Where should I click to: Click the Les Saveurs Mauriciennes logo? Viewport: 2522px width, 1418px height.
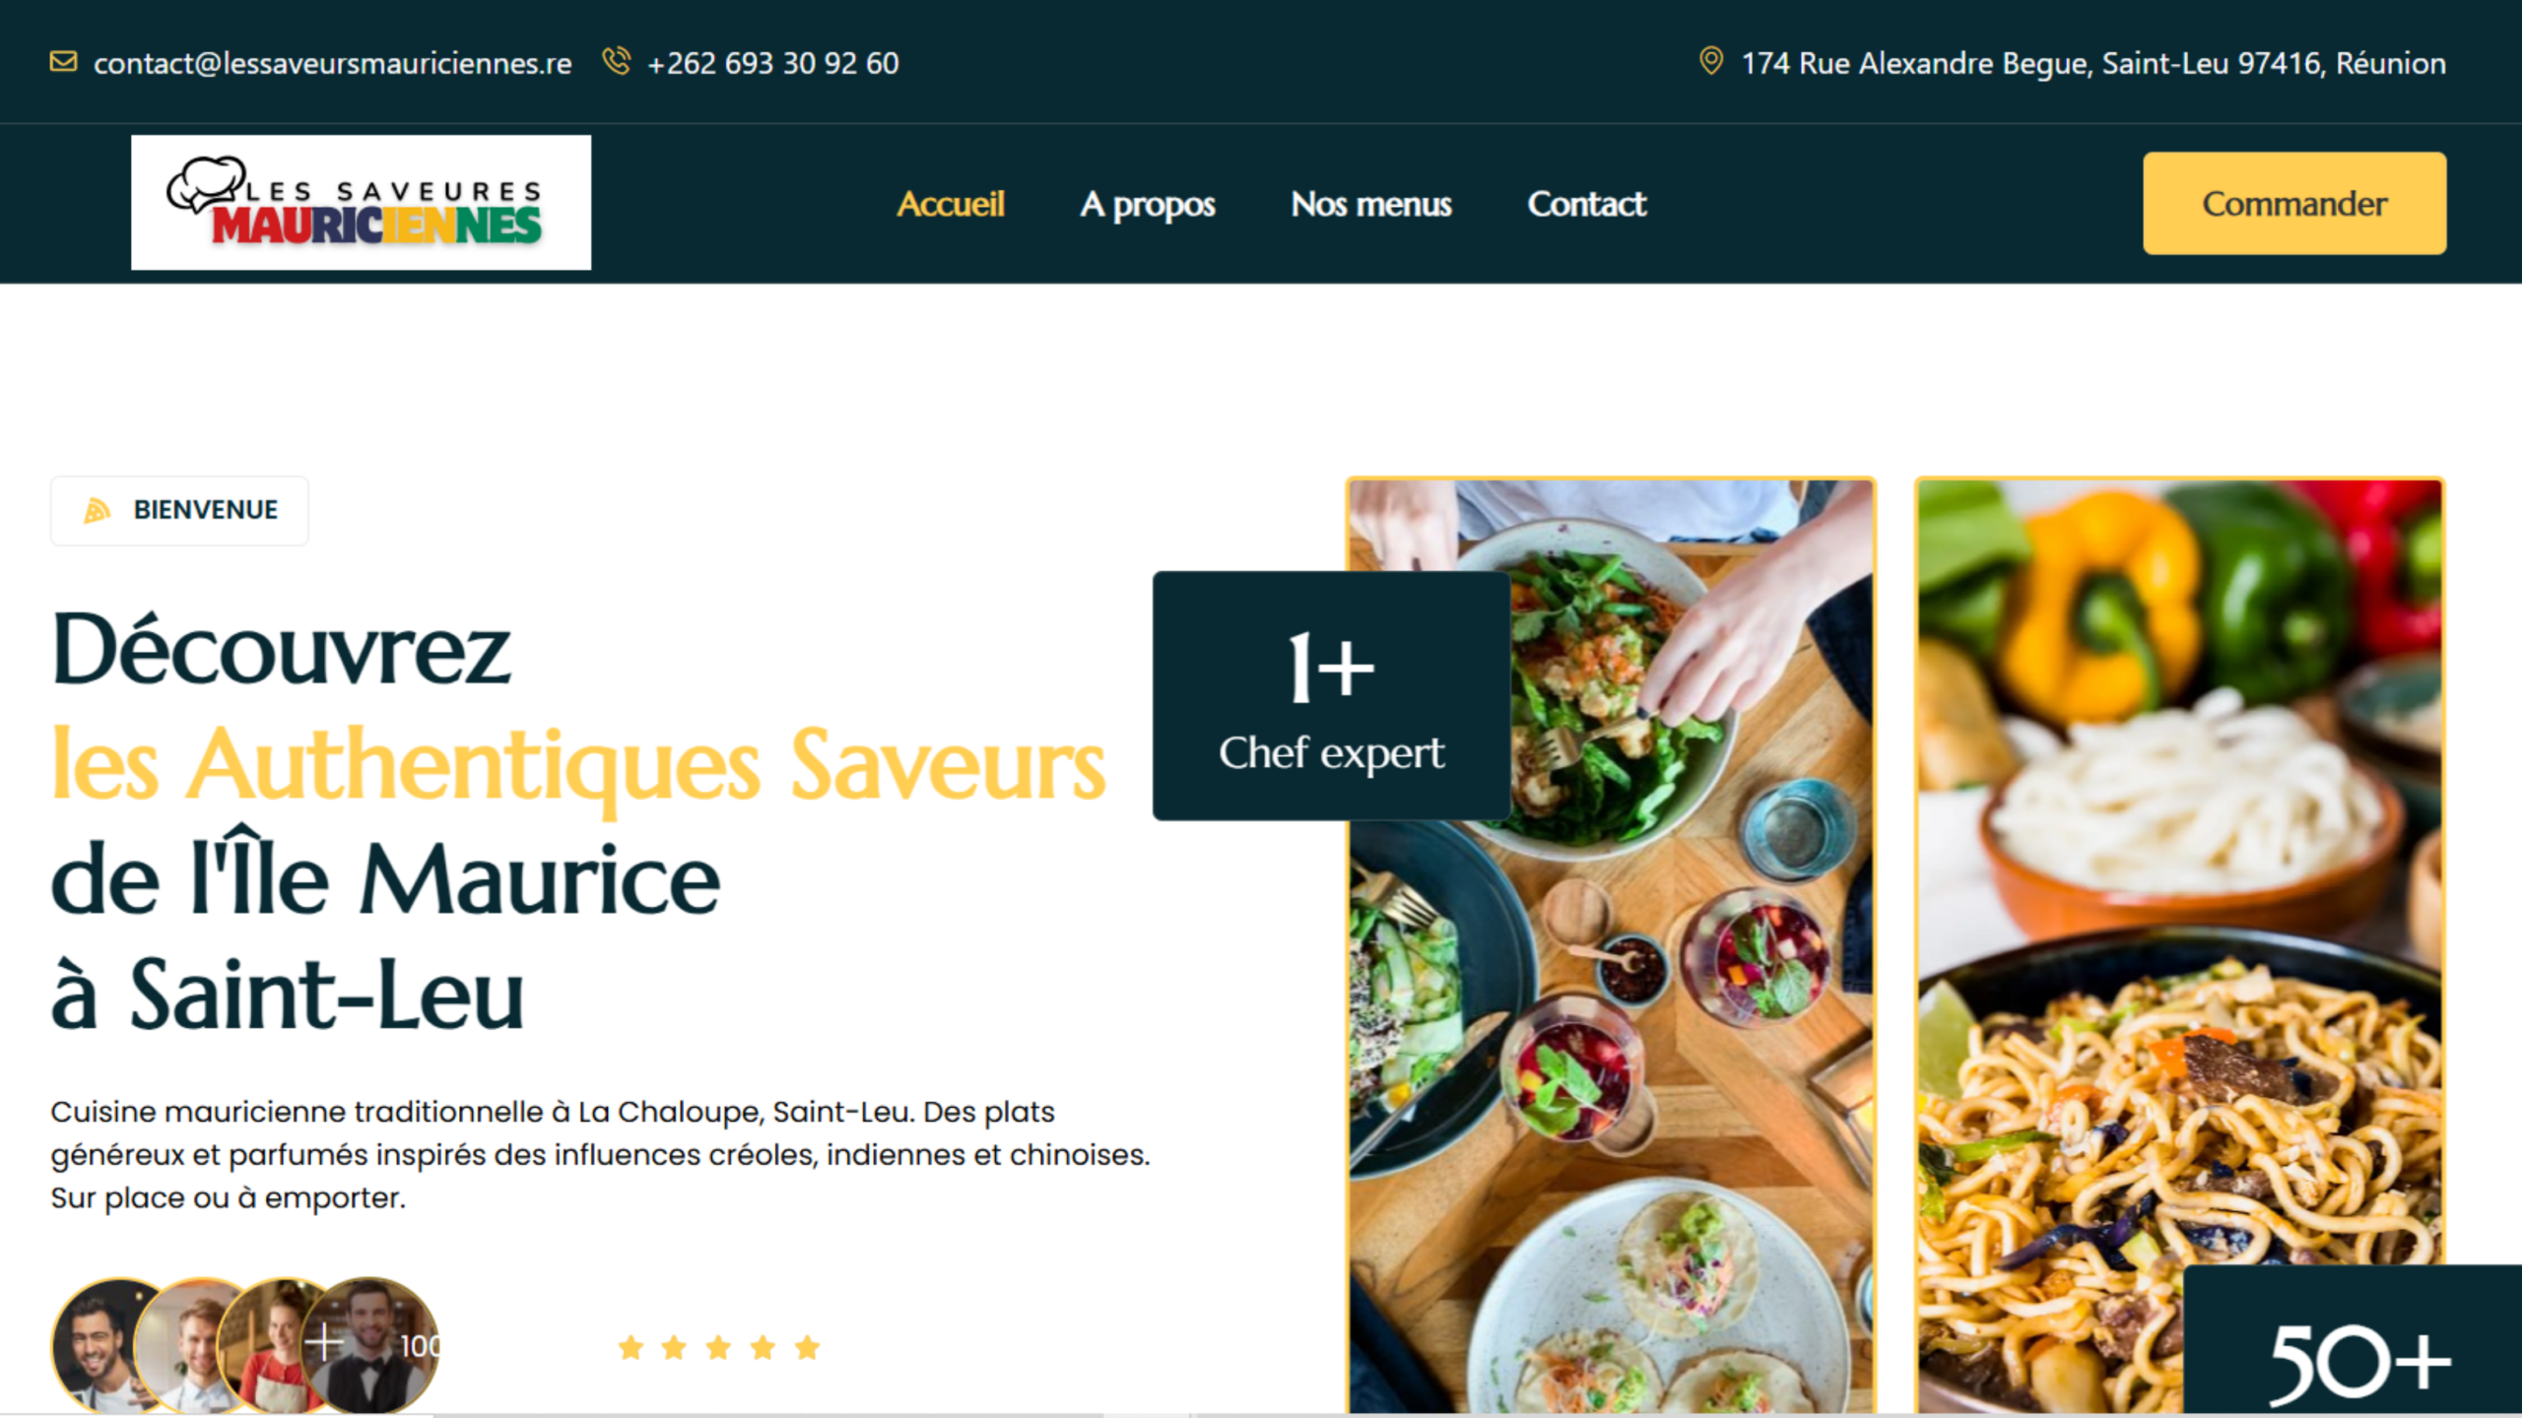click(x=362, y=202)
